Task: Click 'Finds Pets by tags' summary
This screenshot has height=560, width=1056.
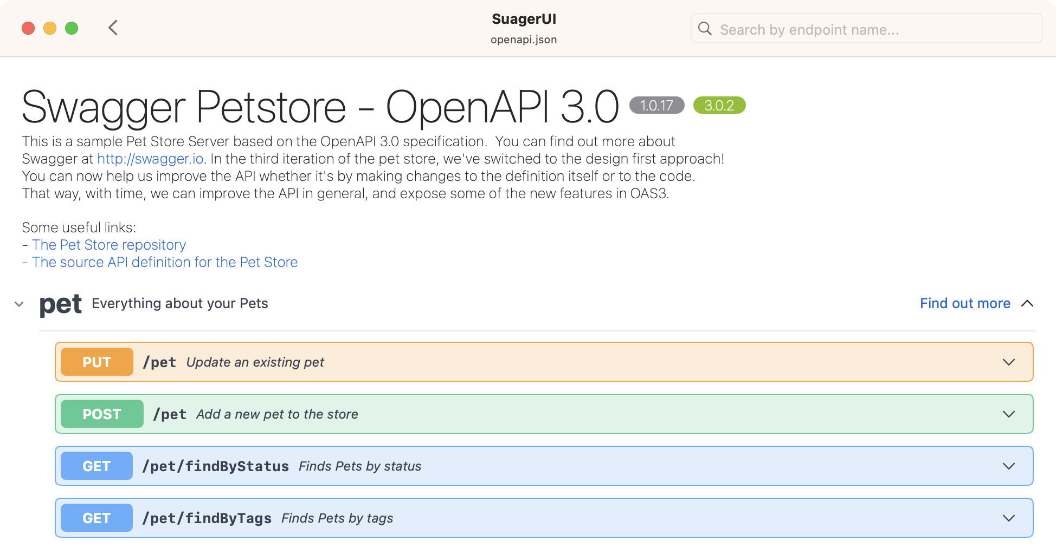Action: [x=337, y=518]
